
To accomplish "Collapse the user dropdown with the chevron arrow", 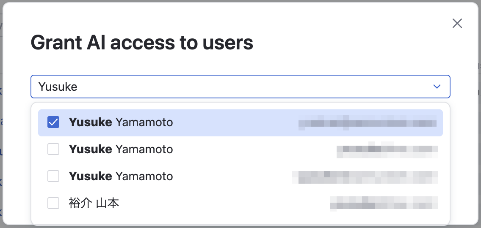I will pos(437,87).
